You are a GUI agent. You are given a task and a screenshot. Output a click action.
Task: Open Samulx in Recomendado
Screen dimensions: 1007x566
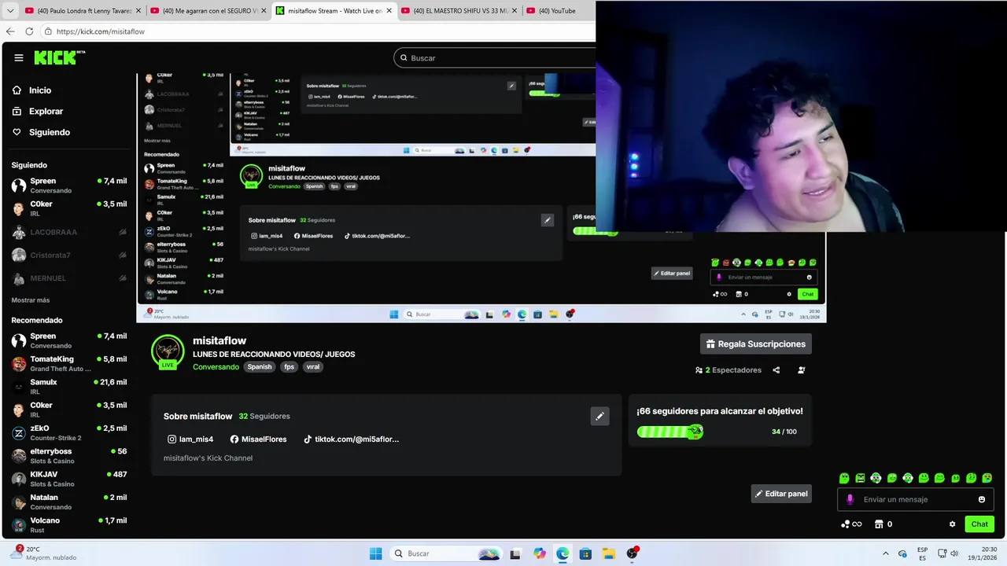69,386
